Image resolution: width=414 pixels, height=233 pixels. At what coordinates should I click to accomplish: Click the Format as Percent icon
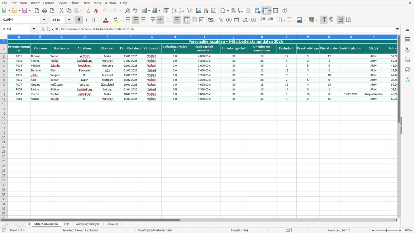[221, 20]
